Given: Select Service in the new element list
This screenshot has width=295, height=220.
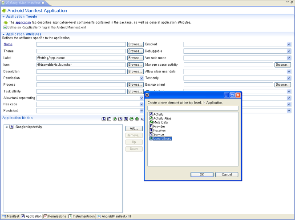Looking at the screenshot, I should 157,134.
